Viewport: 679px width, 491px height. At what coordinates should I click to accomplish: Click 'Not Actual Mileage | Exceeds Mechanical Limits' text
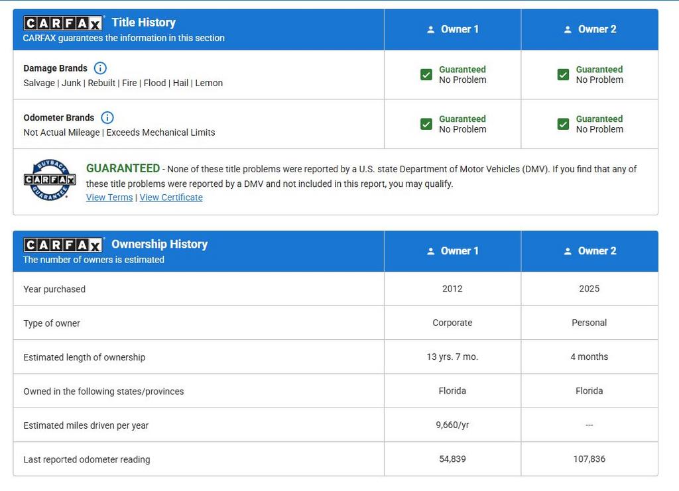point(119,133)
